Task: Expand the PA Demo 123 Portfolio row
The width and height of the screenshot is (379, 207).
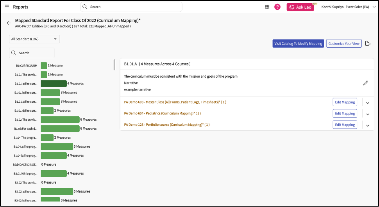Action: tap(368, 125)
